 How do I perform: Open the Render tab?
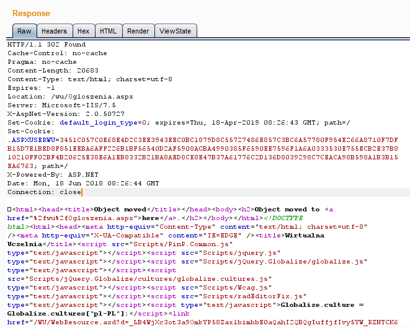(x=138, y=31)
